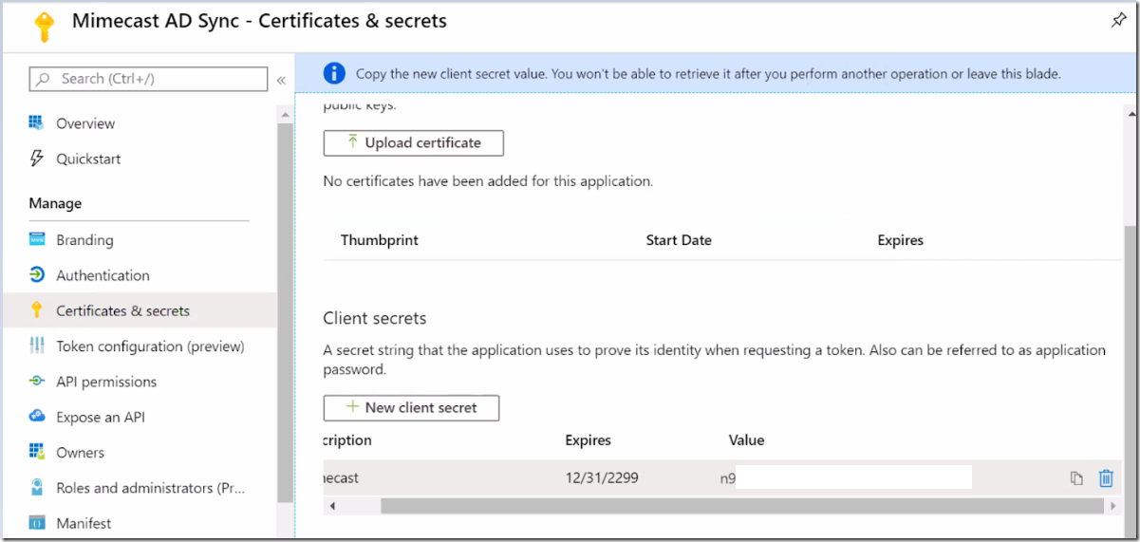Go to Branding settings

pyautogui.click(x=84, y=240)
